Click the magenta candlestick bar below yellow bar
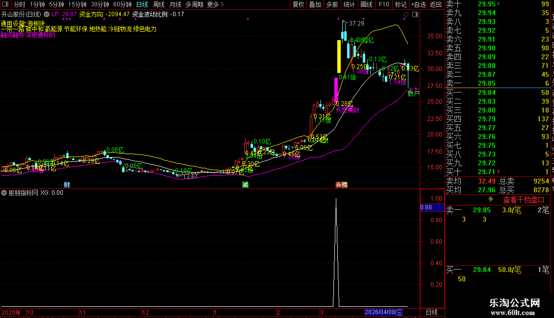 click(336, 91)
